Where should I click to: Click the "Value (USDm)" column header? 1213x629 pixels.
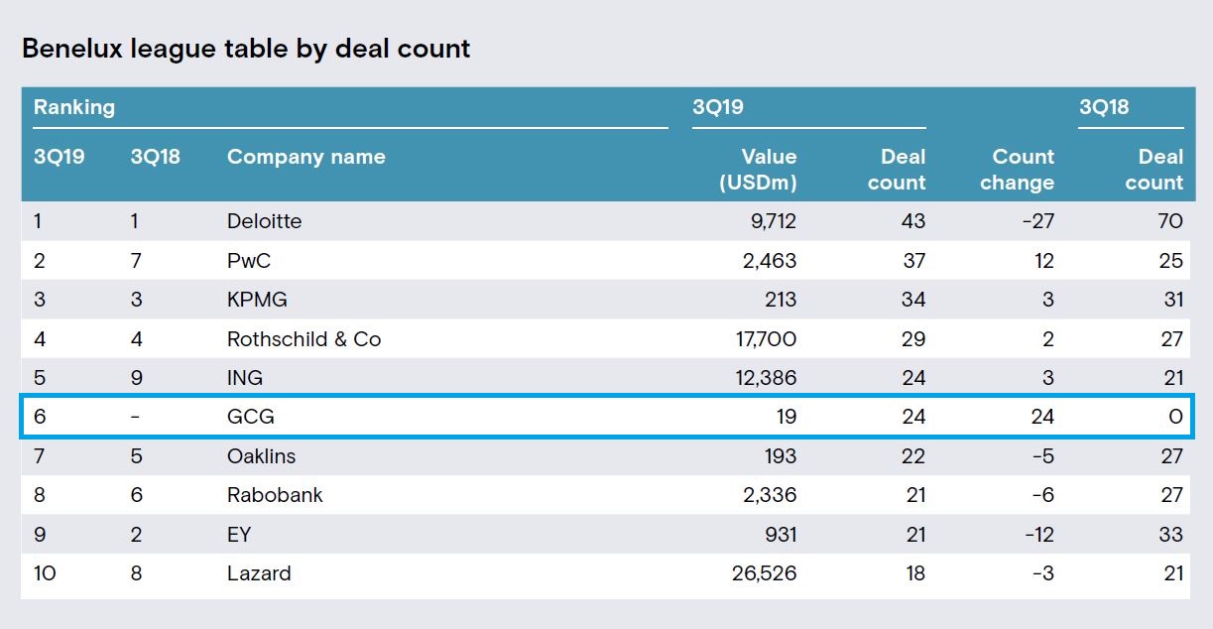[x=757, y=170]
